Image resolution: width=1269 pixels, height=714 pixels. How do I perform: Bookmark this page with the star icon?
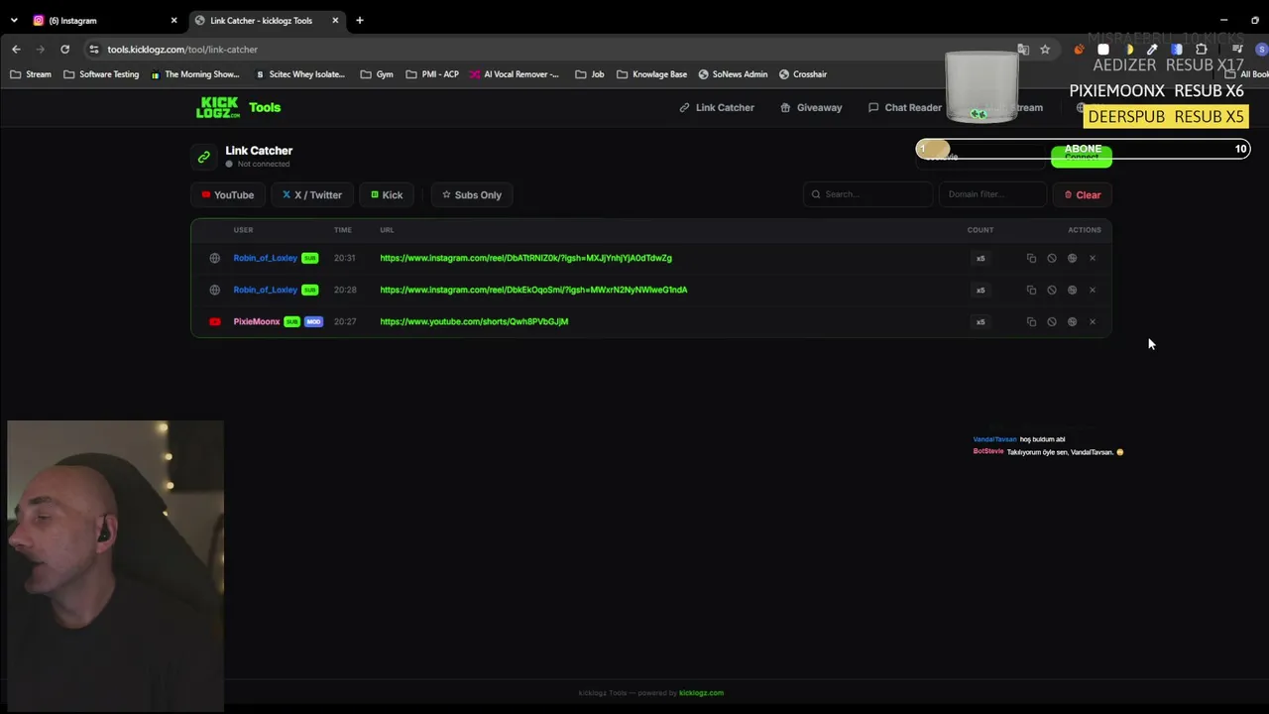(1045, 50)
